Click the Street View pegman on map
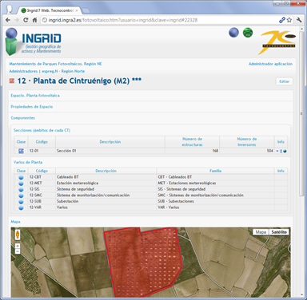This screenshot has height=300, width=307. [x=18, y=235]
